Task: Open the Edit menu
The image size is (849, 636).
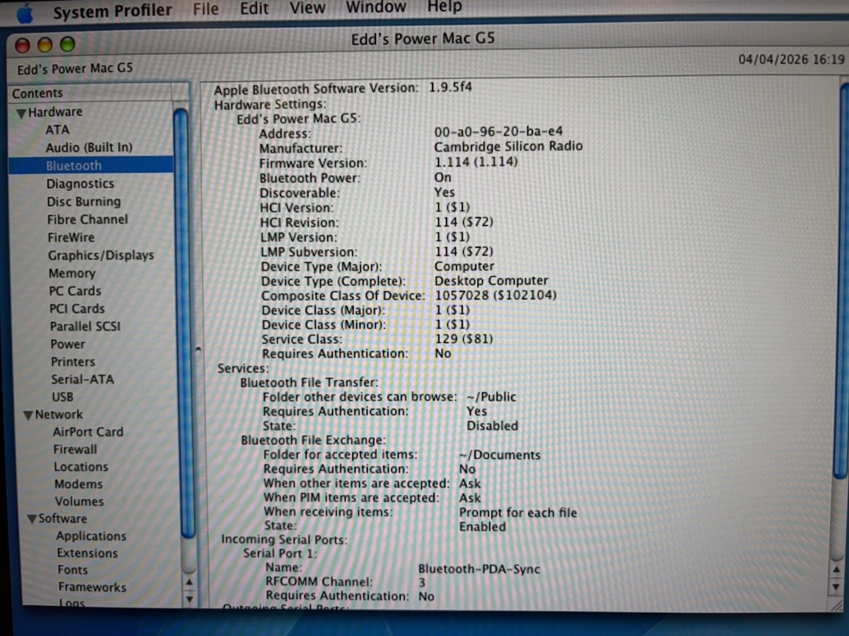Action: 254,9
